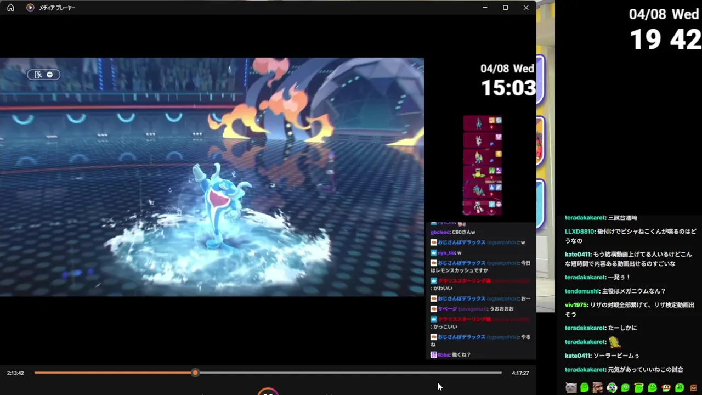The image size is (702, 395).
Task: Open the Media Player home icon
Action: tap(10, 8)
